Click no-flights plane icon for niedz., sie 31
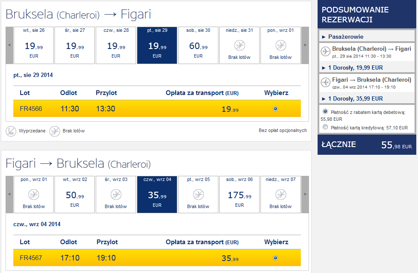The image size is (418, 273). (x=239, y=46)
